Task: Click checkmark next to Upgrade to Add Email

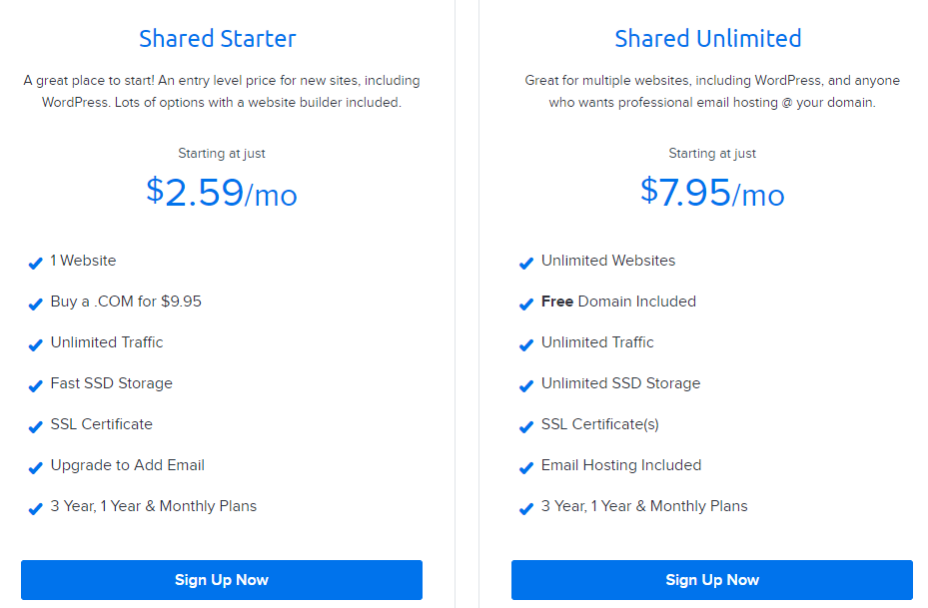Action: (36, 468)
